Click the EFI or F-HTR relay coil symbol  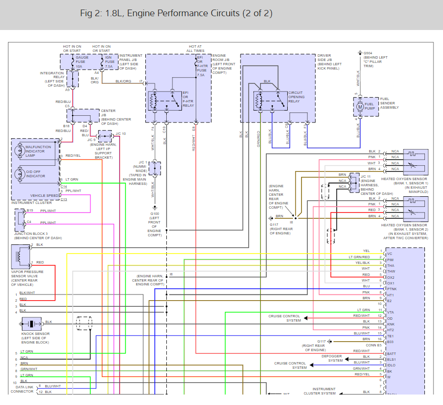click(x=154, y=101)
